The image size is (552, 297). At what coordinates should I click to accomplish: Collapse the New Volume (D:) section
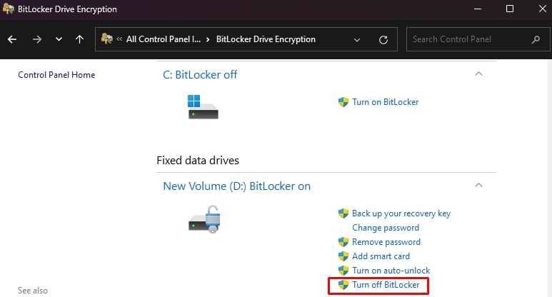(478, 185)
